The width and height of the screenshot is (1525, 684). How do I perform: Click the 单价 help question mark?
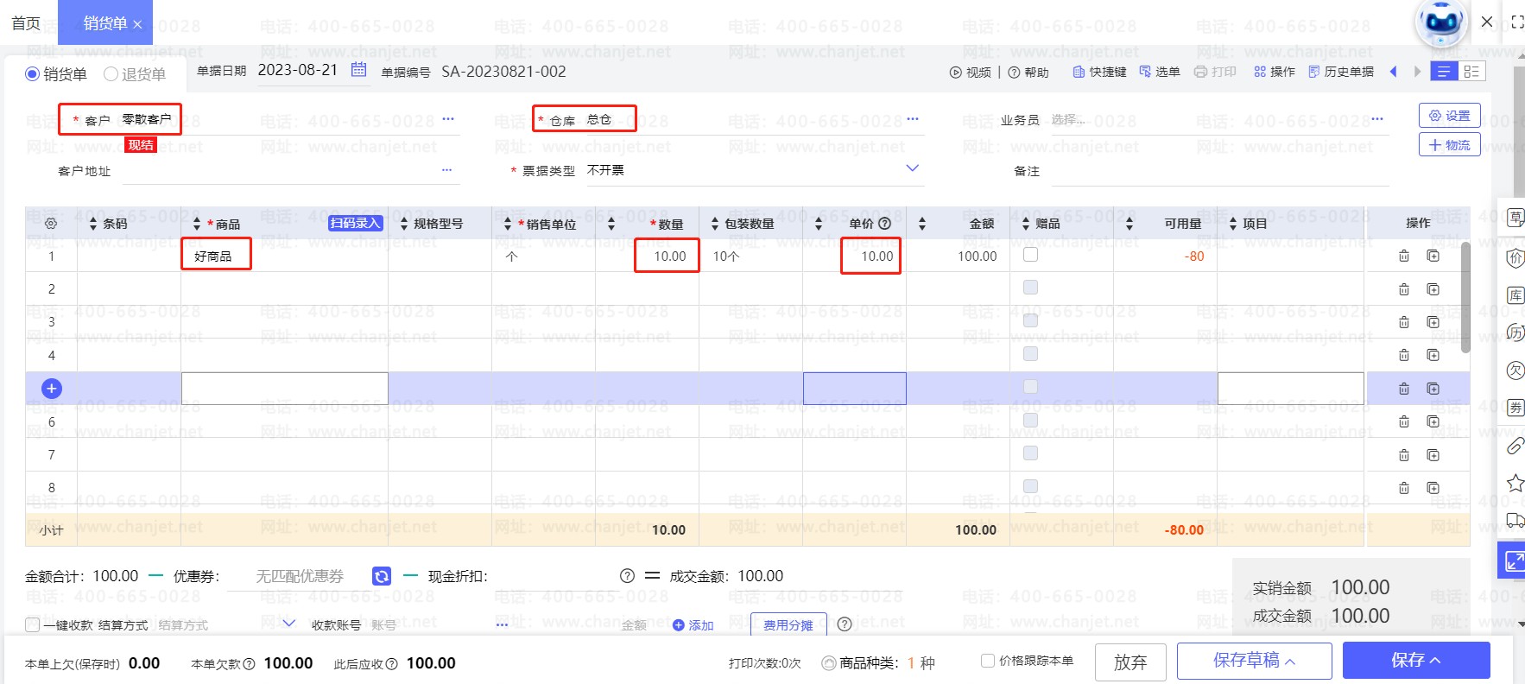tap(884, 224)
